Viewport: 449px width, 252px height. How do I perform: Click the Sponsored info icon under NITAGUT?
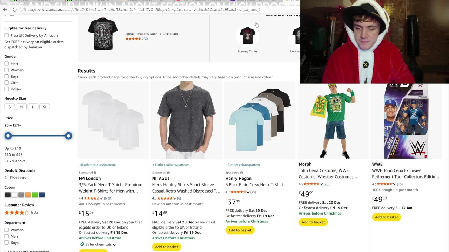[x=168, y=173]
